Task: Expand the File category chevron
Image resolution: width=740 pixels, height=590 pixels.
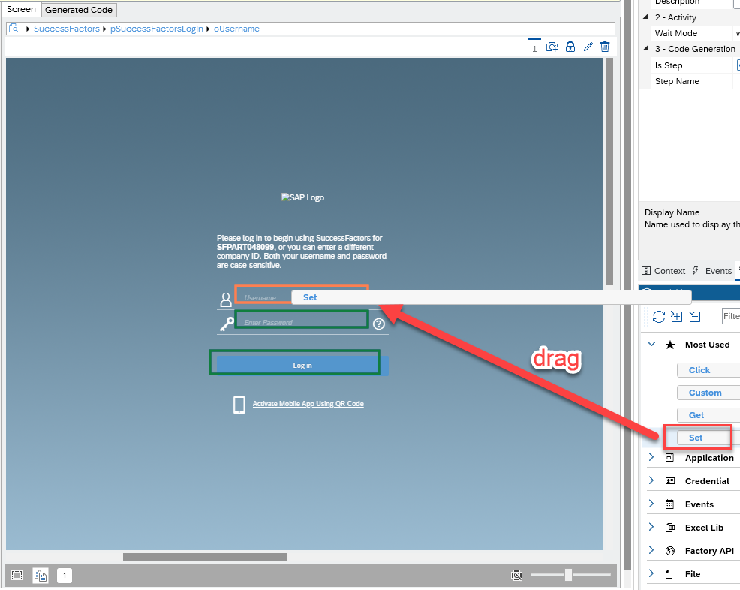Action: click(x=651, y=573)
